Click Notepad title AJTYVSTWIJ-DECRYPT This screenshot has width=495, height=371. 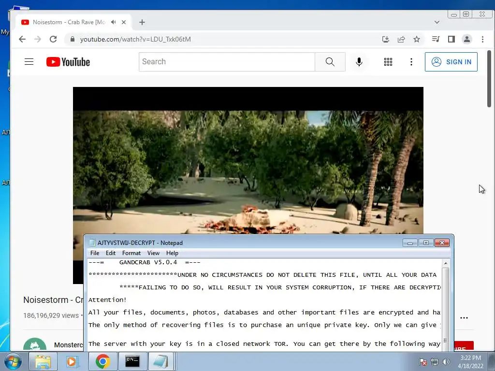pos(140,243)
